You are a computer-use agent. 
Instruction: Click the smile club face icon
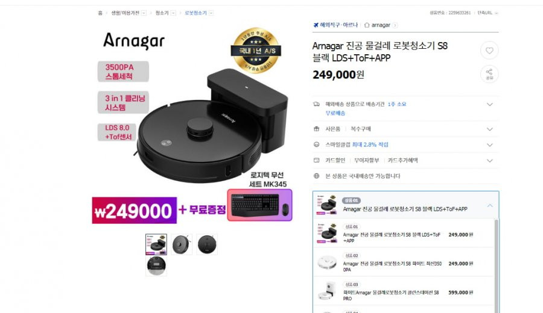[316, 144]
